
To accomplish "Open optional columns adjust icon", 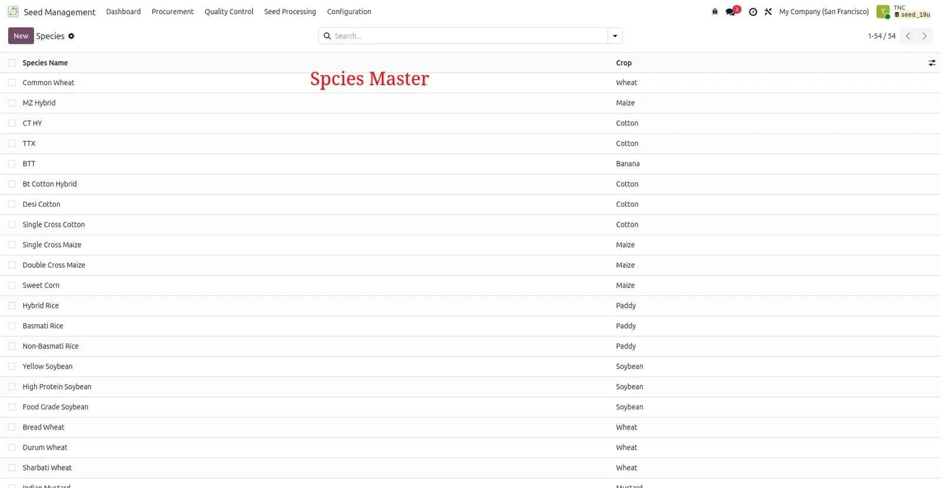I will [x=932, y=63].
